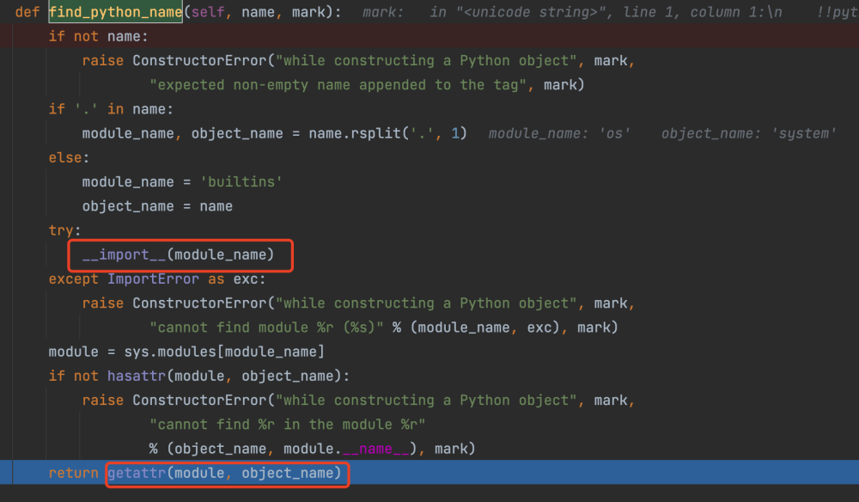Click 'cannot find %r in the module %r' string
Screen dimensions: 859x502
pos(287,425)
